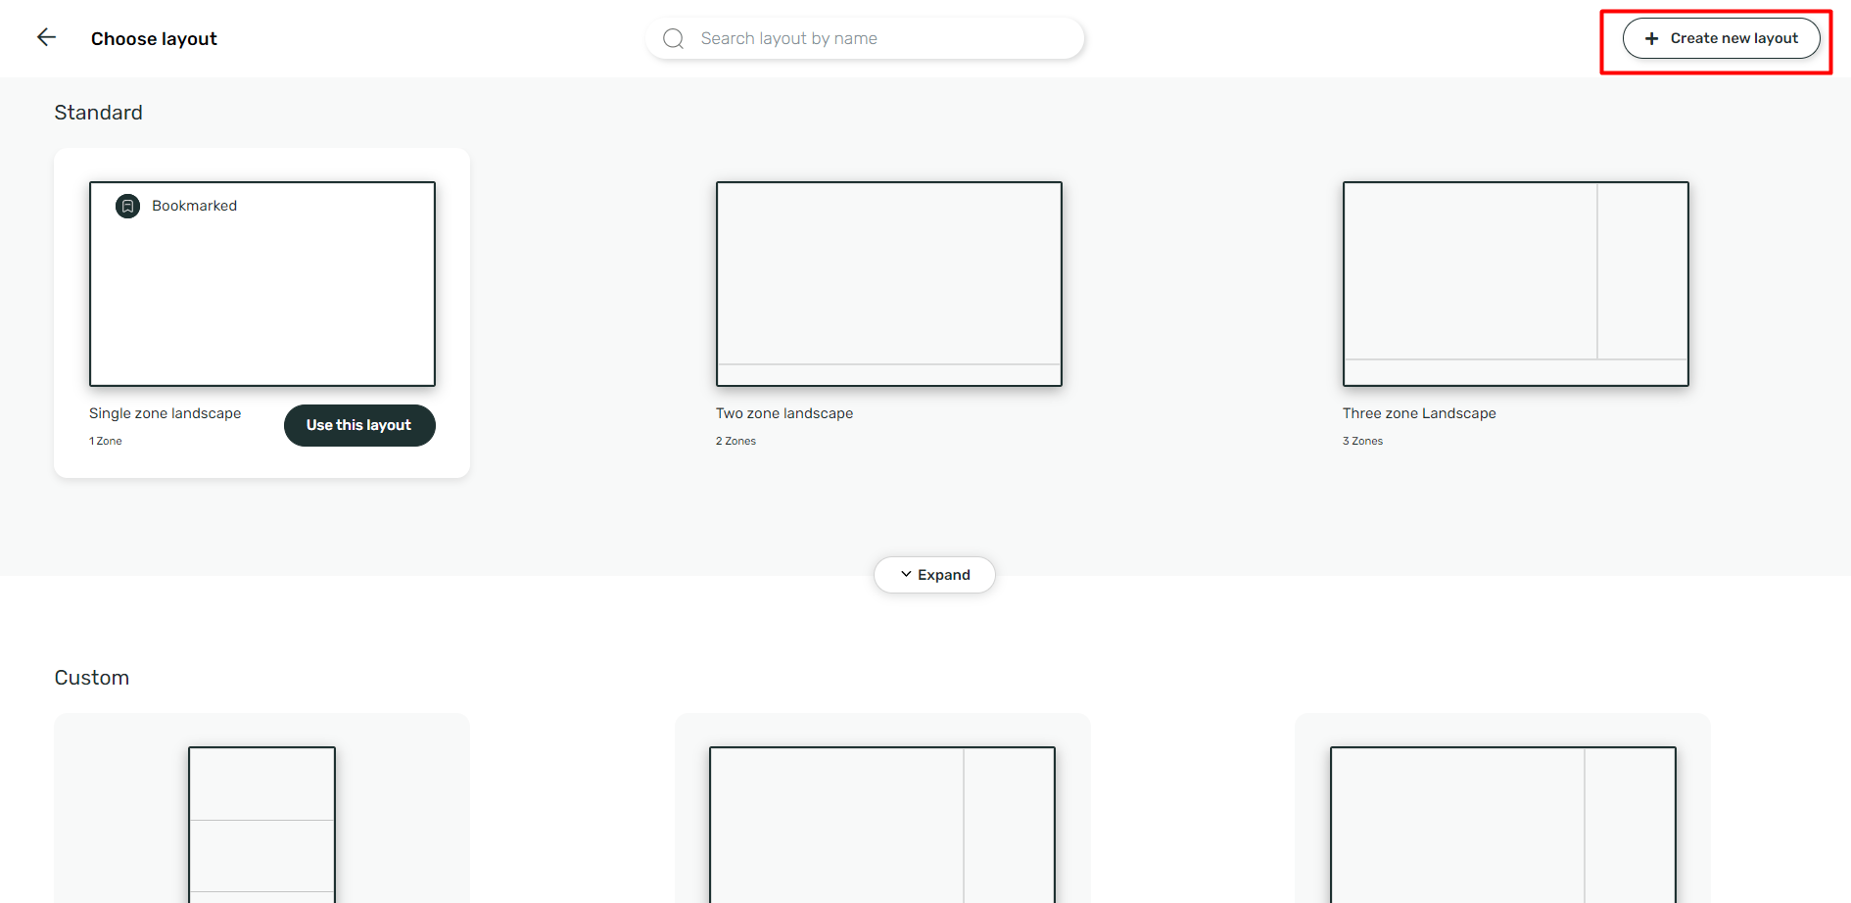This screenshot has width=1851, height=903.
Task: Click the Custom section heading
Action: 91,677
